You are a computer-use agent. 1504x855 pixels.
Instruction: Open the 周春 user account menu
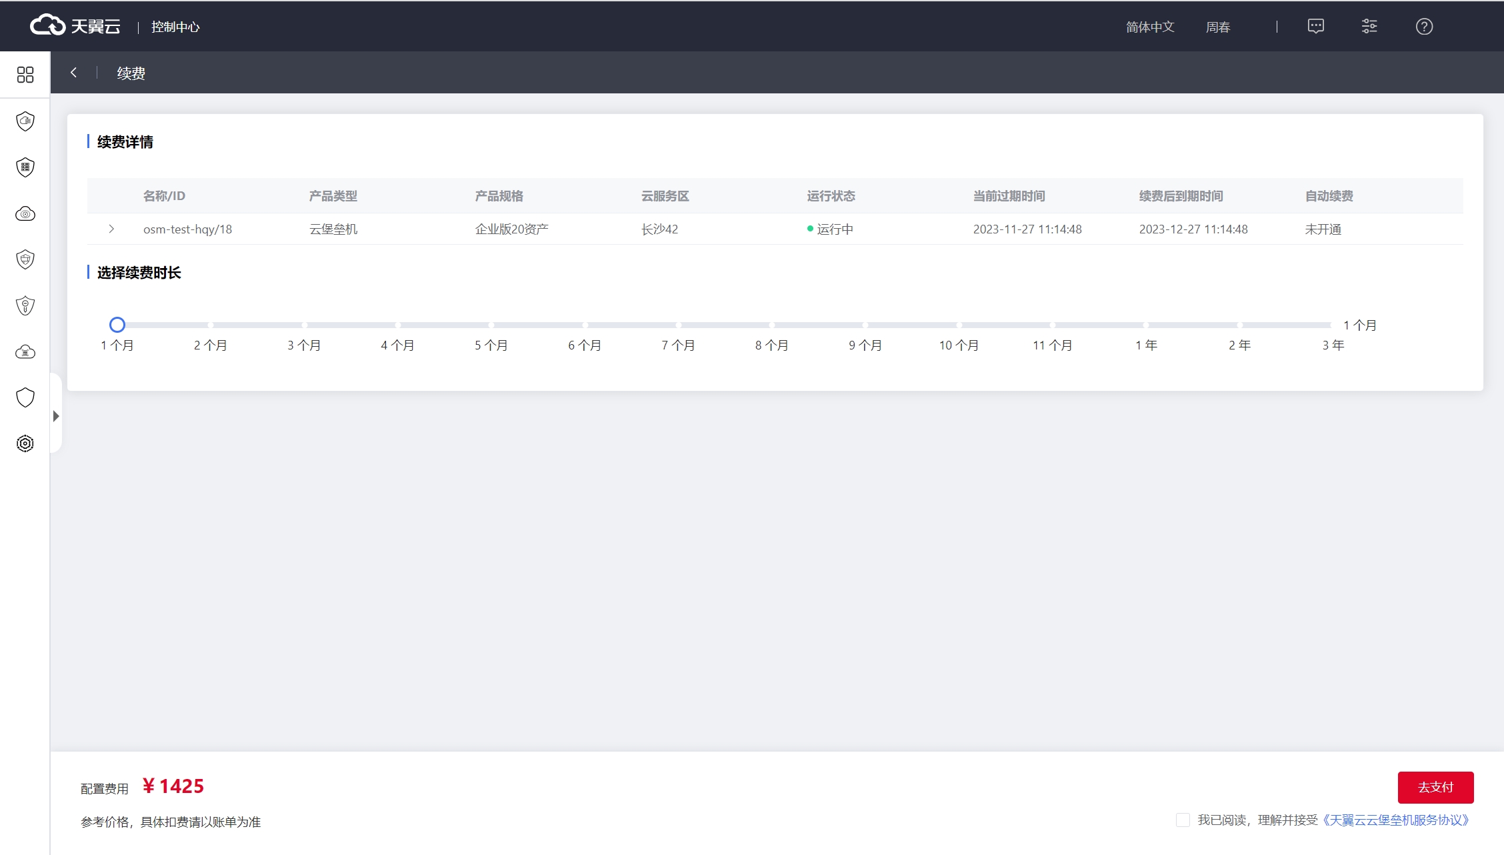pyautogui.click(x=1217, y=27)
